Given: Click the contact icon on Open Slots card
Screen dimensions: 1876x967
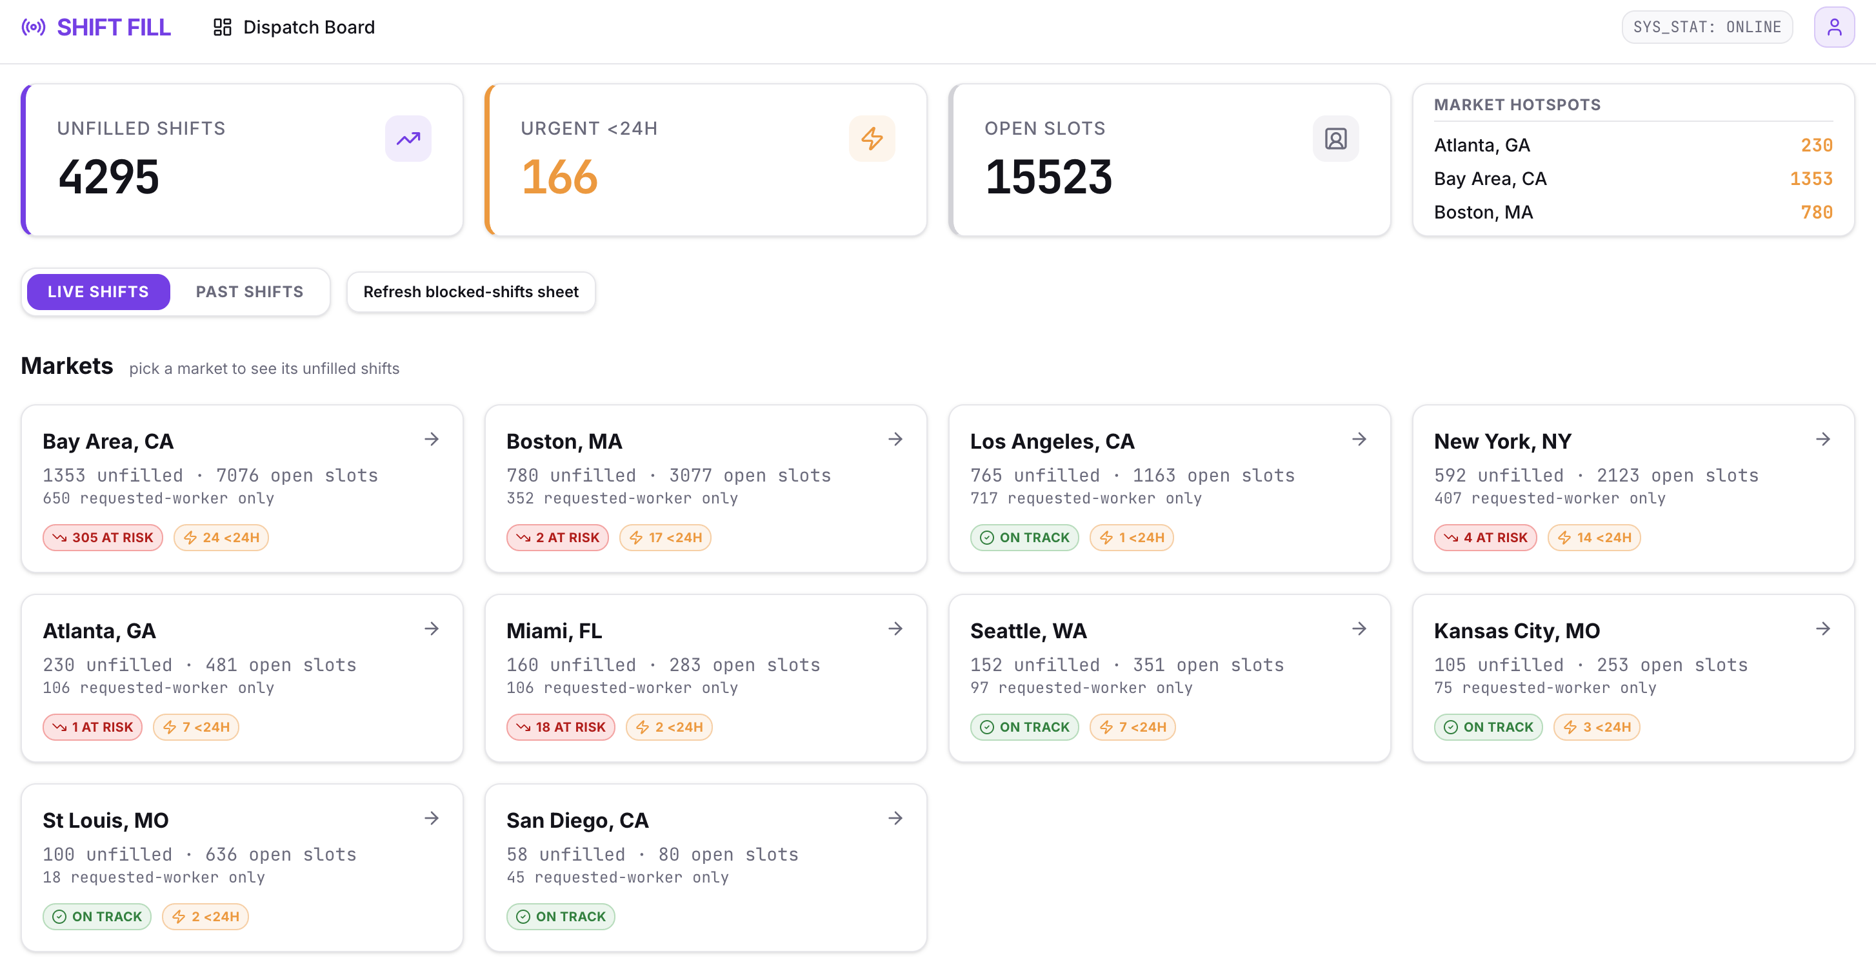Looking at the screenshot, I should click(x=1335, y=138).
